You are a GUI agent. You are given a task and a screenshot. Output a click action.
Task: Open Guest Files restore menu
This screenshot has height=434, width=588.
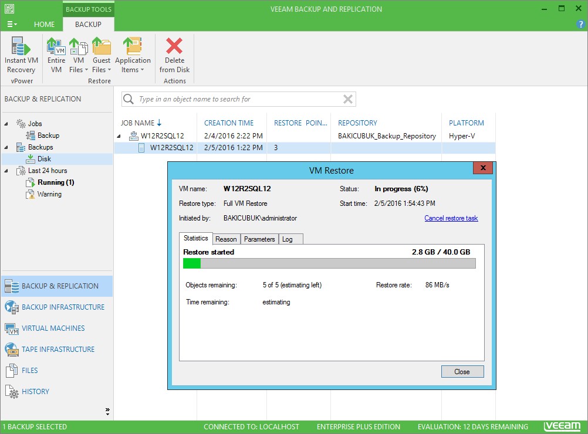coord(102,55)
